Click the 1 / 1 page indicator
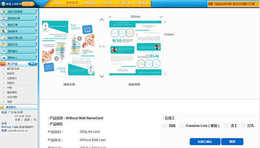 pyautogui.click(x=102, y=47)
